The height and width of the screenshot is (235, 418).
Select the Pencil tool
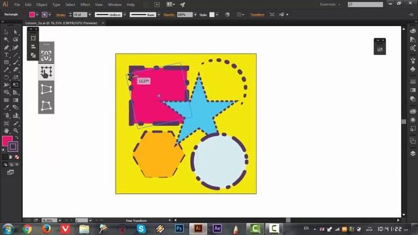coord(6,70)
